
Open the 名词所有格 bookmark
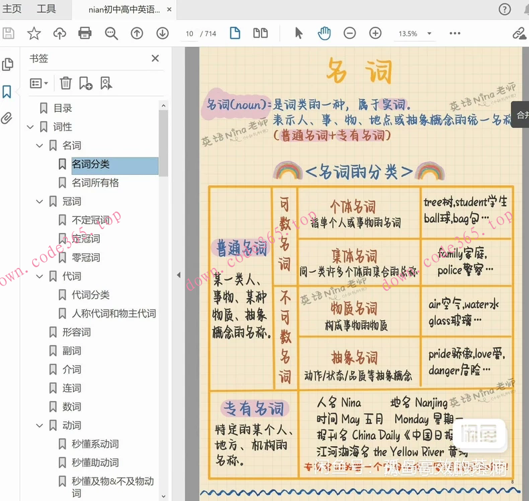pos(96,183)
